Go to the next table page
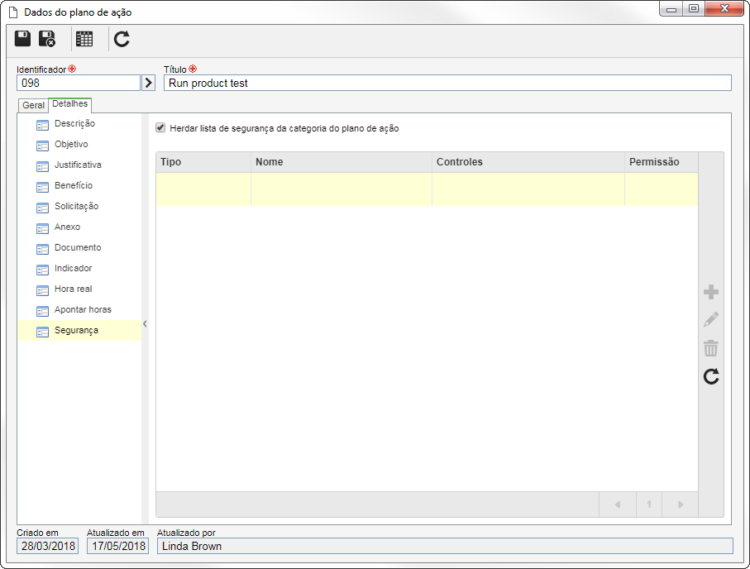This screenshot has height=569, width=750. (x=681, y=504)
